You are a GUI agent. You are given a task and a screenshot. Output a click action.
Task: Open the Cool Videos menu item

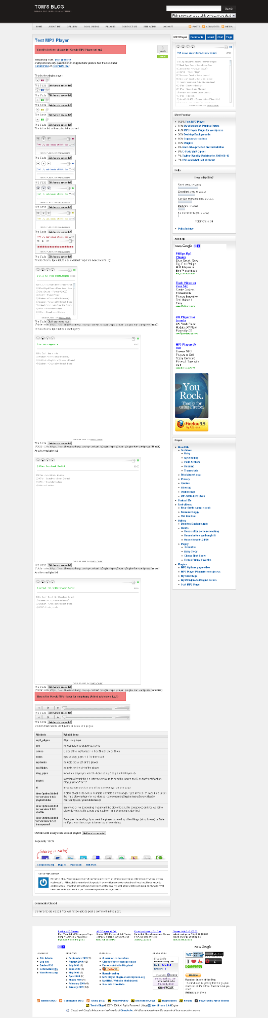pyautogui.click(x=92, y=26)
